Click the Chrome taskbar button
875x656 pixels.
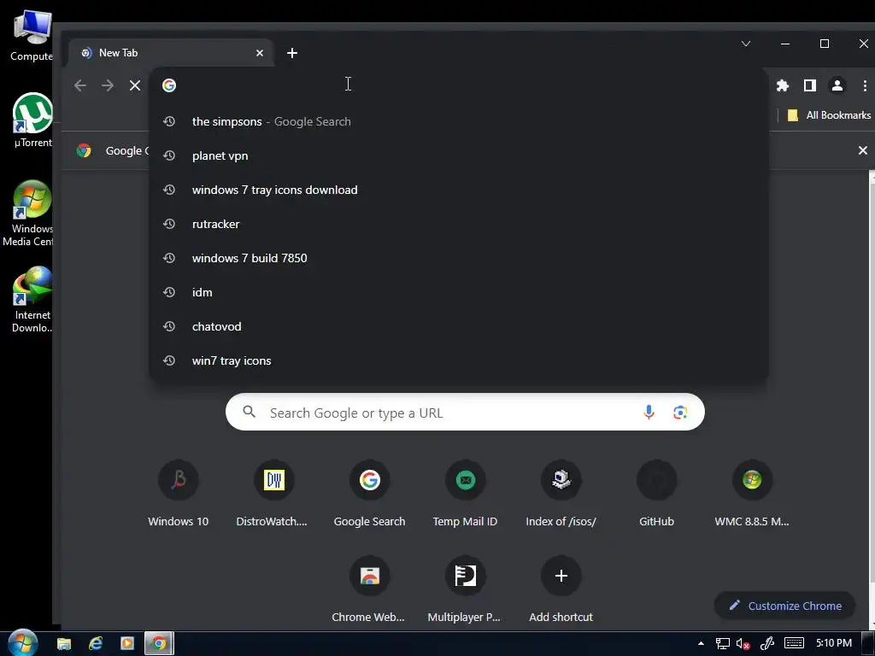point(159,644)
